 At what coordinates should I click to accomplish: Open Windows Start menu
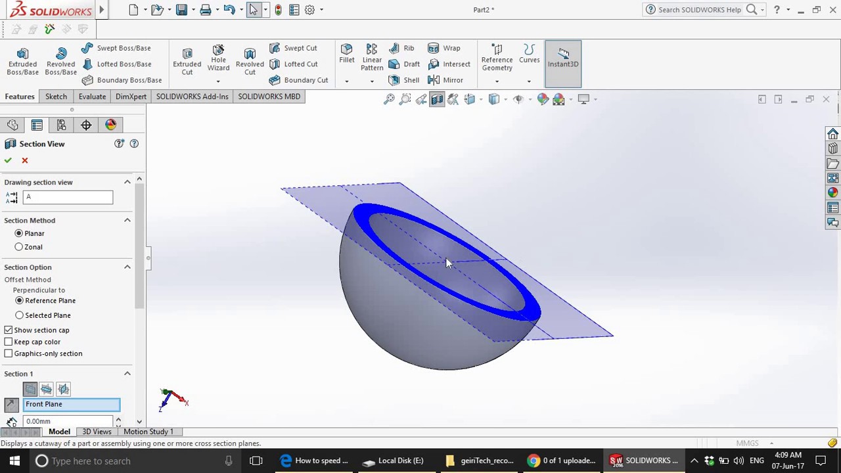click(14, 461)
